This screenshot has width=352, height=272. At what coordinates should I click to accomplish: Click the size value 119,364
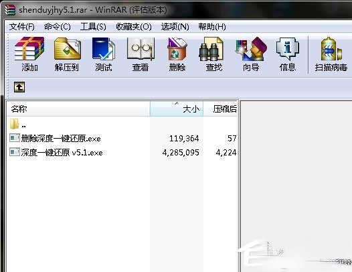click(x=184, y=139)
